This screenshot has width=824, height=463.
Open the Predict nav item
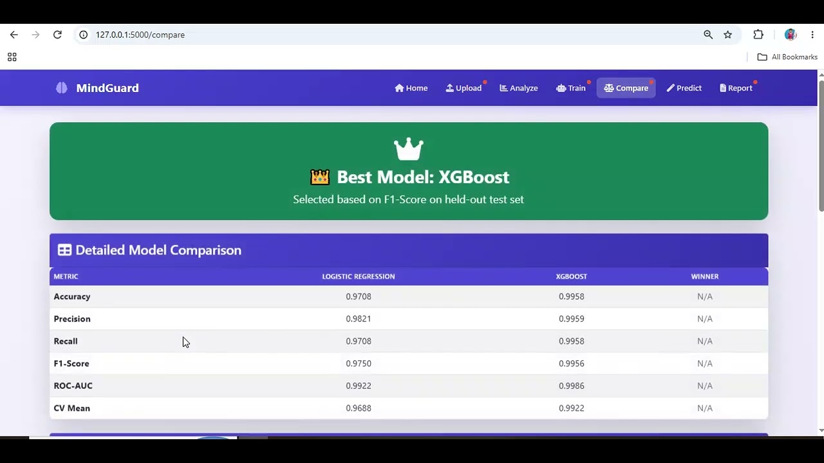pyautogui.click(x=684, y=88)
